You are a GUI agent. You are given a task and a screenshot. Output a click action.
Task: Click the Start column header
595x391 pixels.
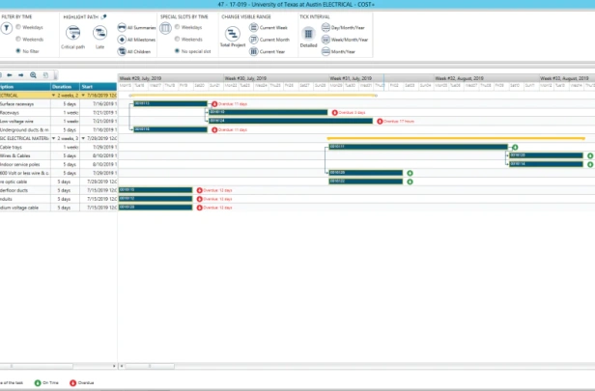click(99, 87)
